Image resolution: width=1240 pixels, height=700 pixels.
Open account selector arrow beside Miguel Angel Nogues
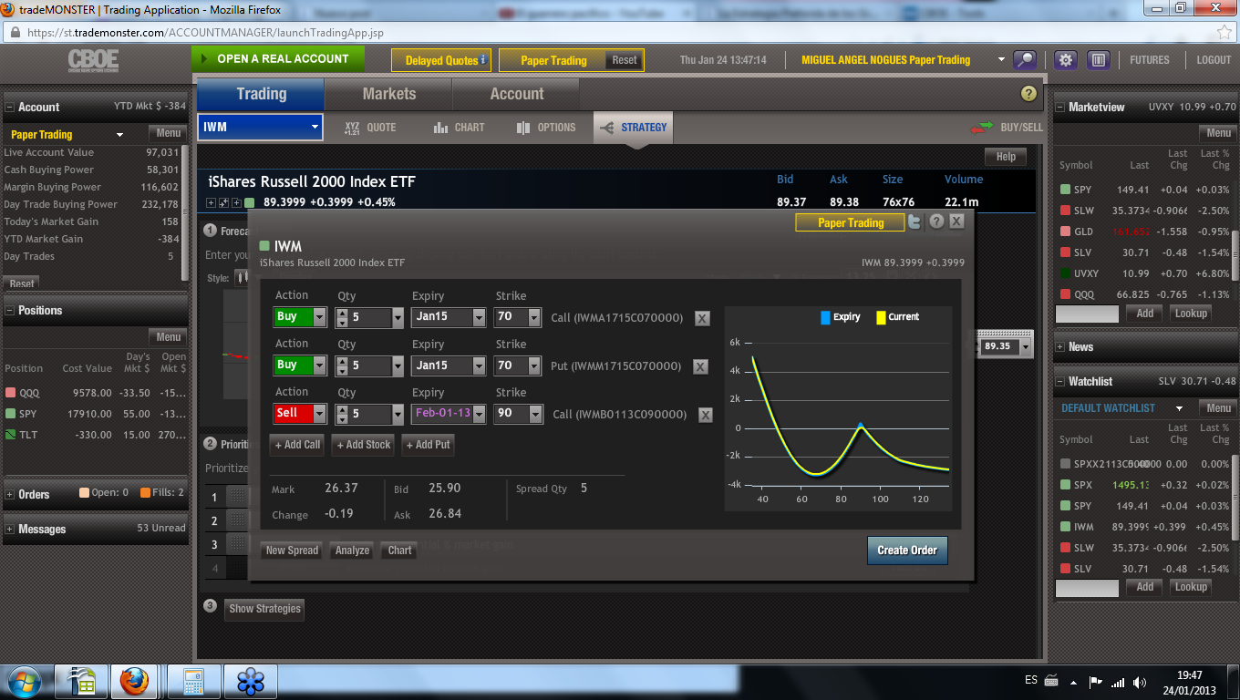coord(1001,60)
